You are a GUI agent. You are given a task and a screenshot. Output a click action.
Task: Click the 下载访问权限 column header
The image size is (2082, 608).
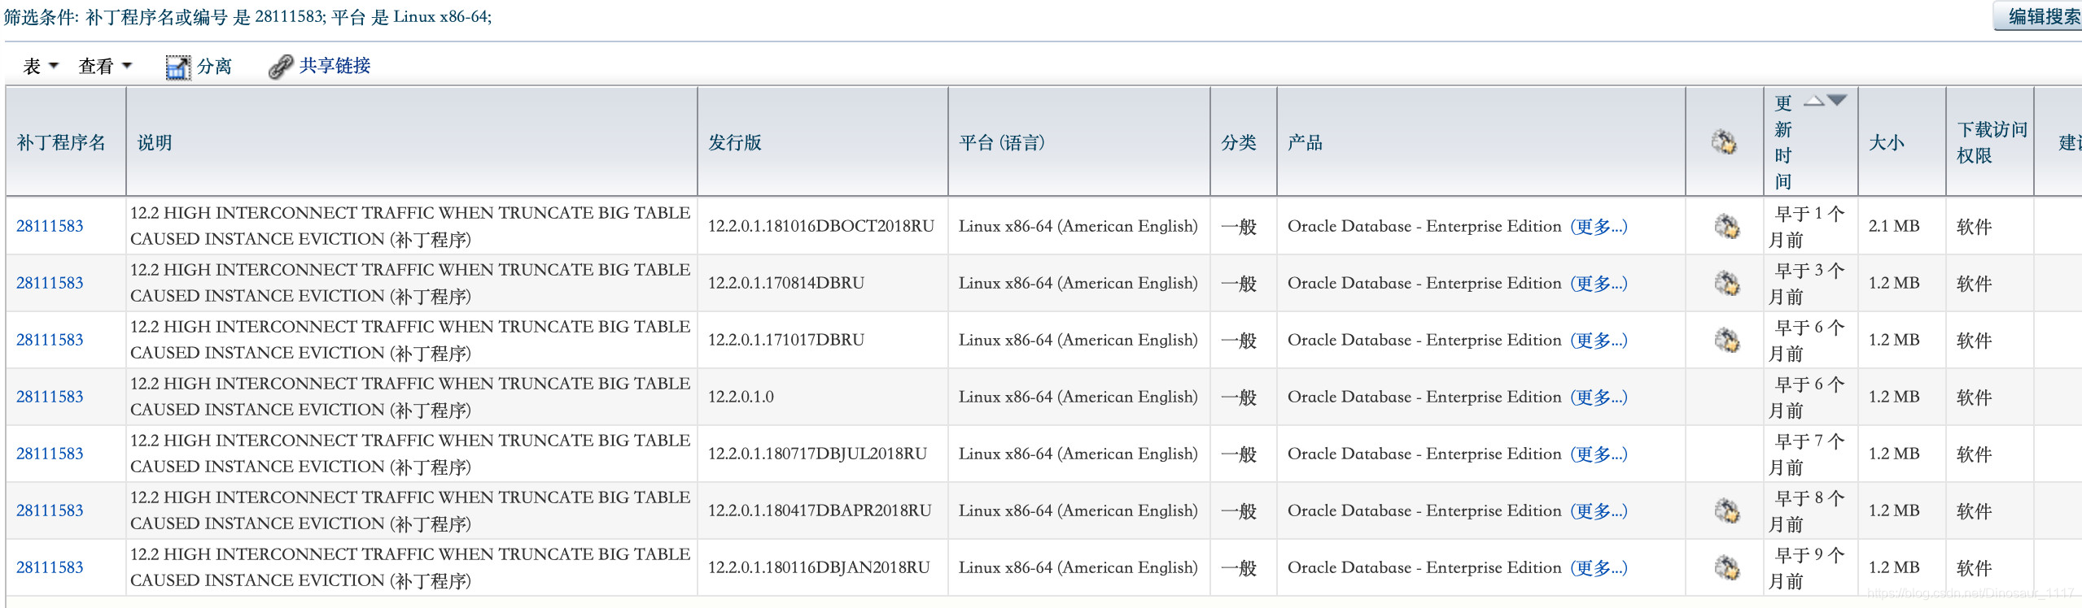(x=1992, y=142)
